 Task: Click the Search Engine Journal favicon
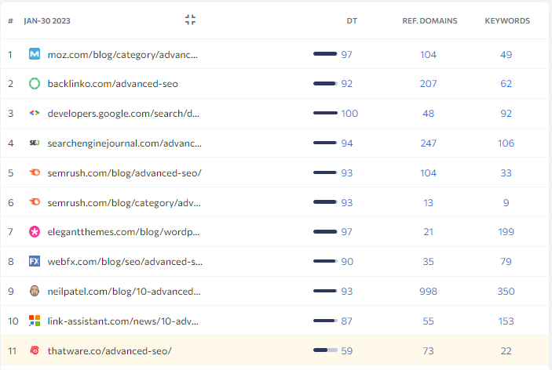35,143
